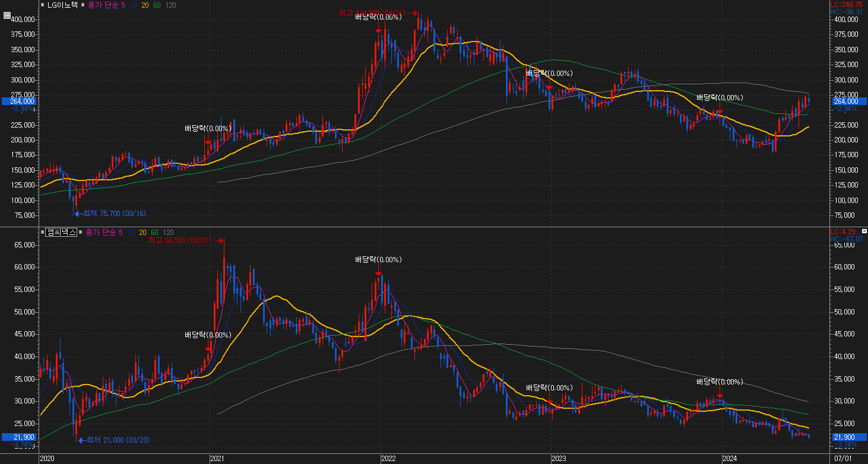
Task: Toggle the 5-day moving average in 엠씨넥스 chart
Action: 122,232
